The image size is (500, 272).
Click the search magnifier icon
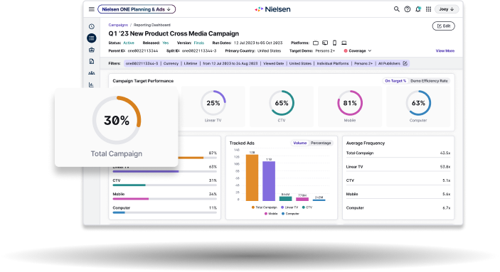pos(396,9)
